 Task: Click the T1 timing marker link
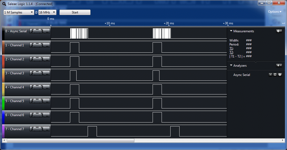tap(231, 48)
